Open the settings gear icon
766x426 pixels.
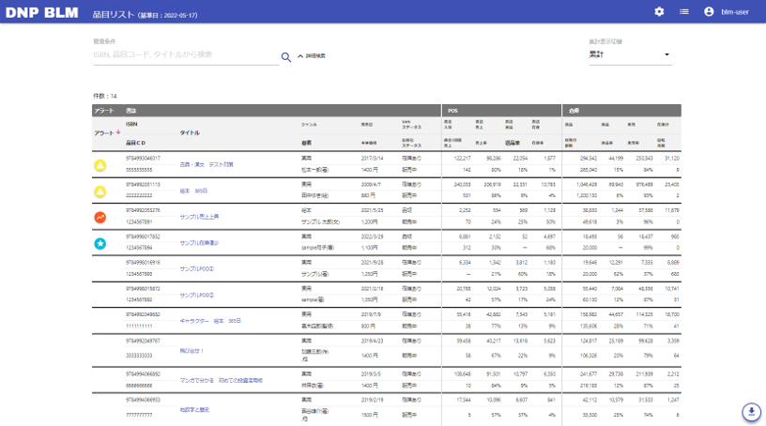[x=659, y=12]
